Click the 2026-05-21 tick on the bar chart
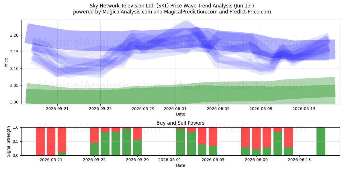344x172 pixels. coord(51,160)
